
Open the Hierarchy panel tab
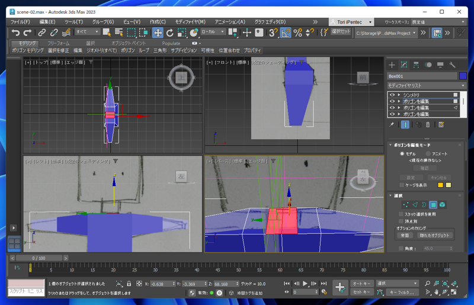pyautogui.click(x=416, y=65)
